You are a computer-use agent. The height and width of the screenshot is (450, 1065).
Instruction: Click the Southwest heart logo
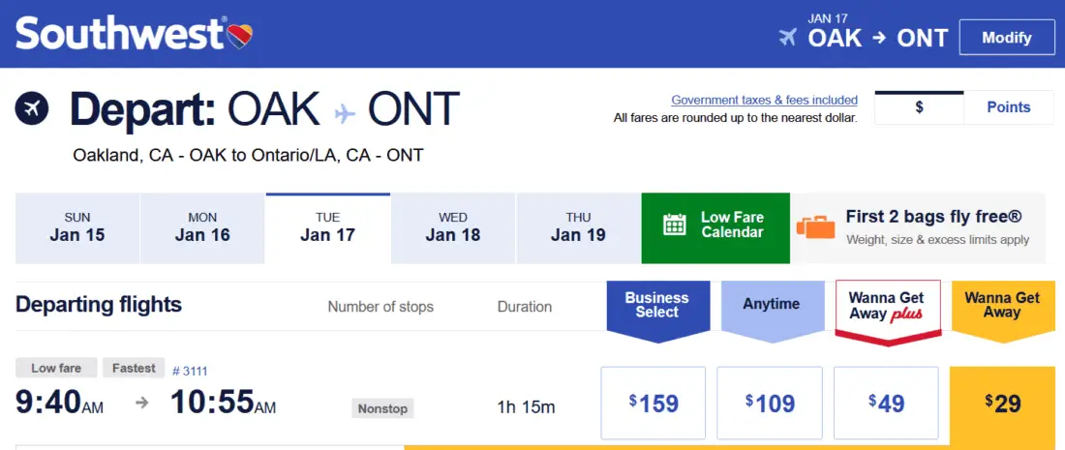coord(241,37)
